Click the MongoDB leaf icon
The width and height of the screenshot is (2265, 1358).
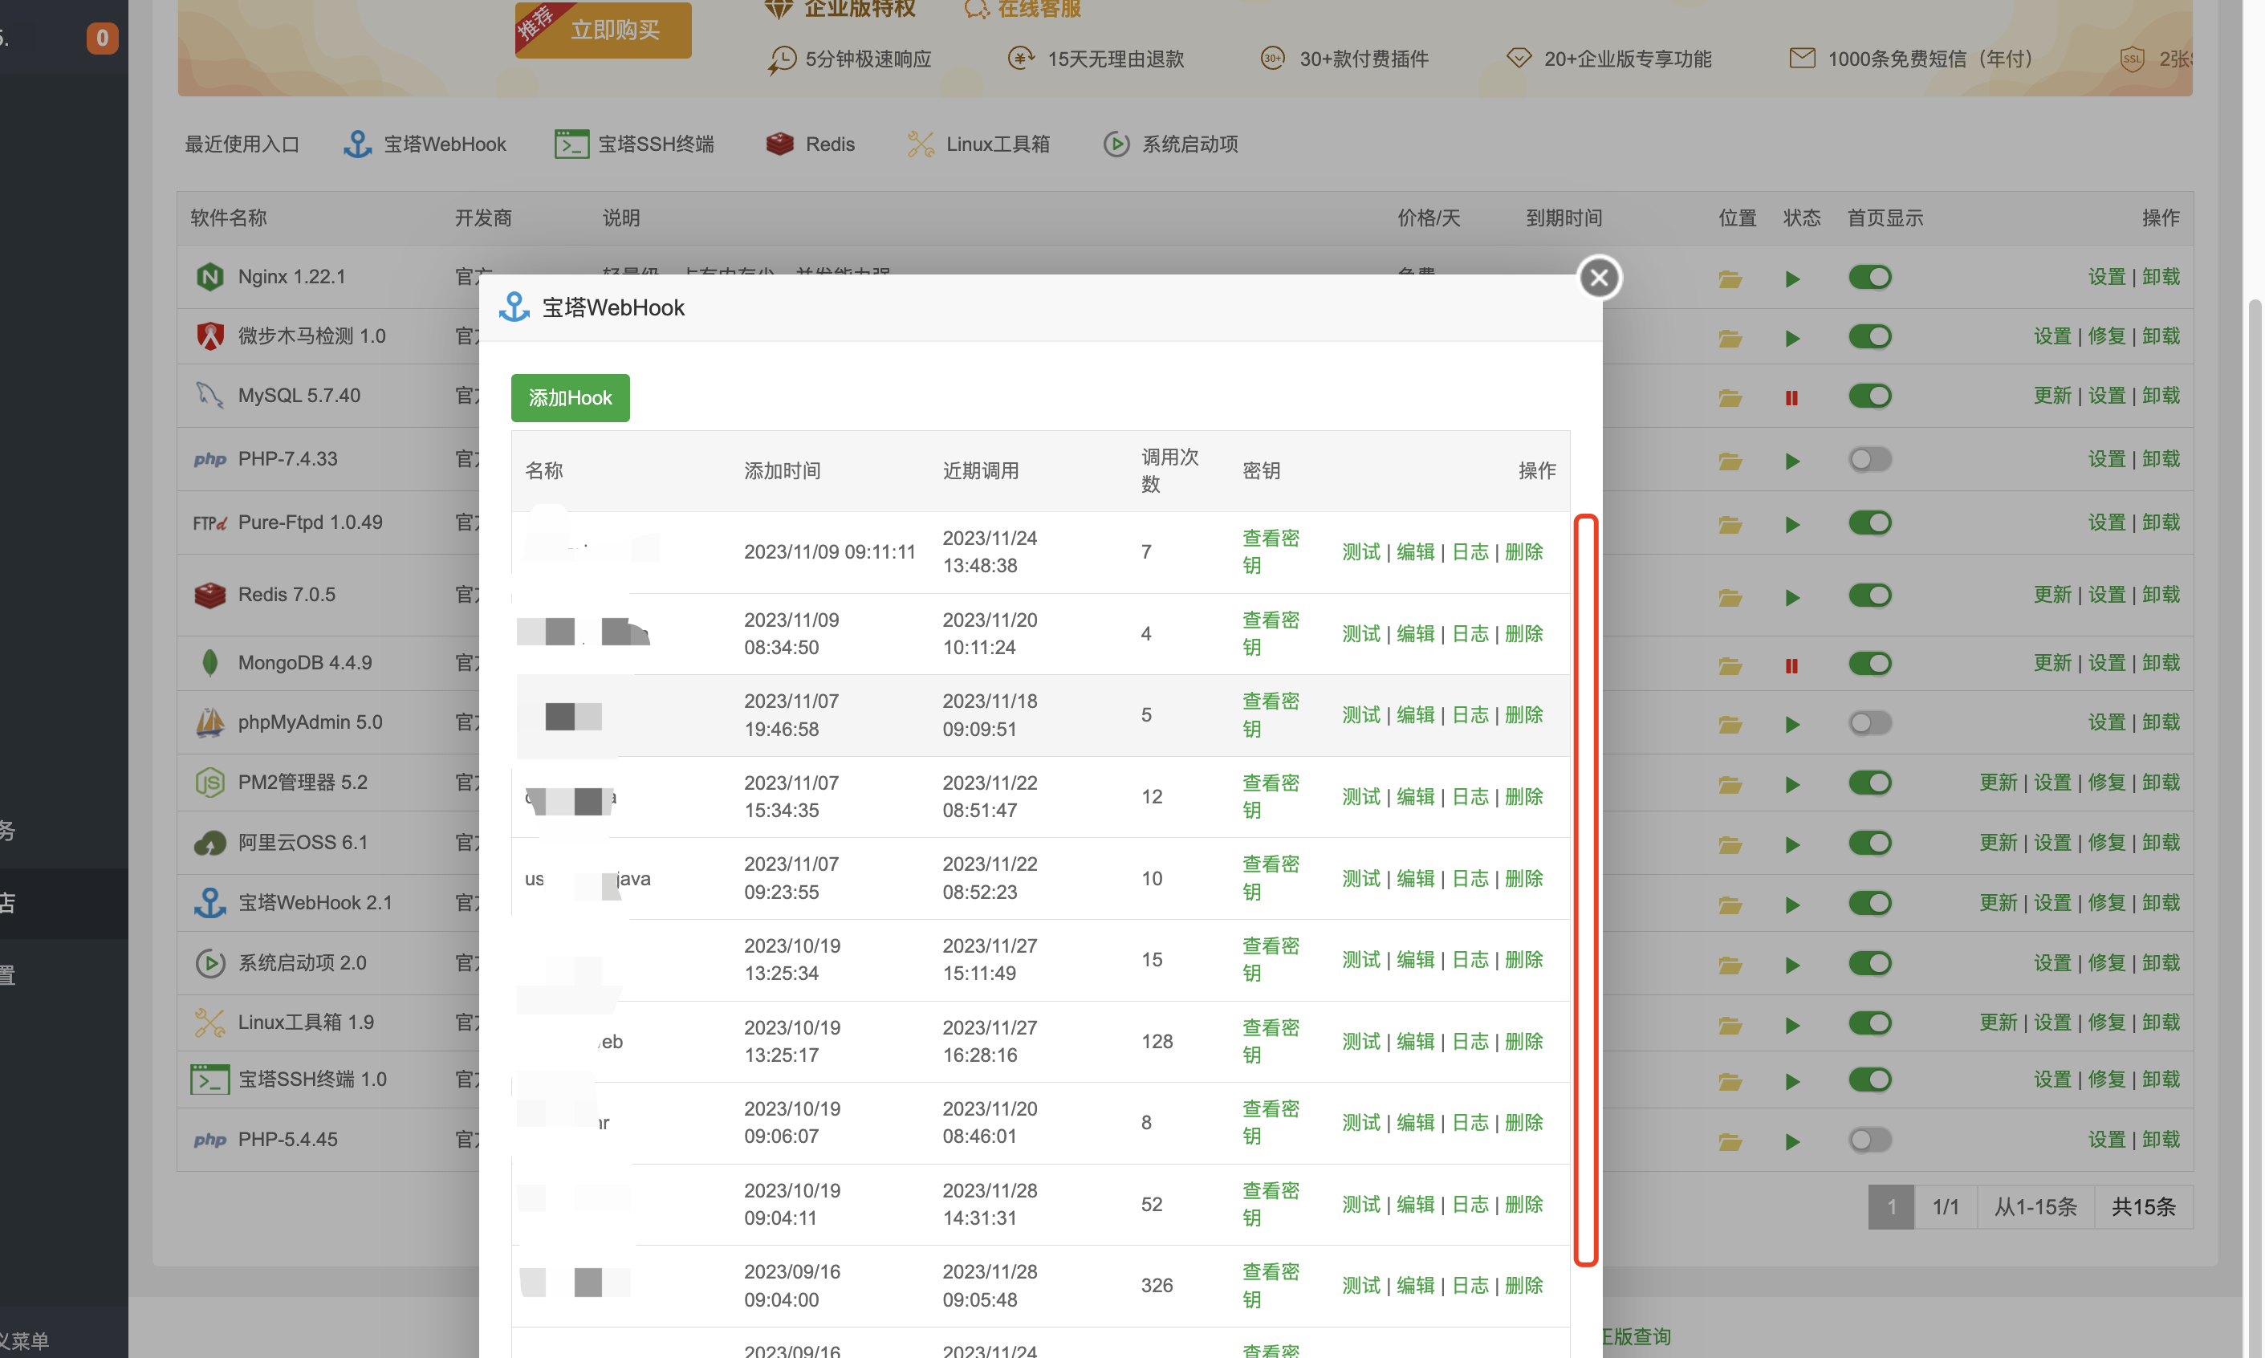tap(209, 662)
